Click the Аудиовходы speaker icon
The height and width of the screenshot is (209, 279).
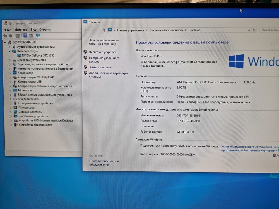click(14, 47)
